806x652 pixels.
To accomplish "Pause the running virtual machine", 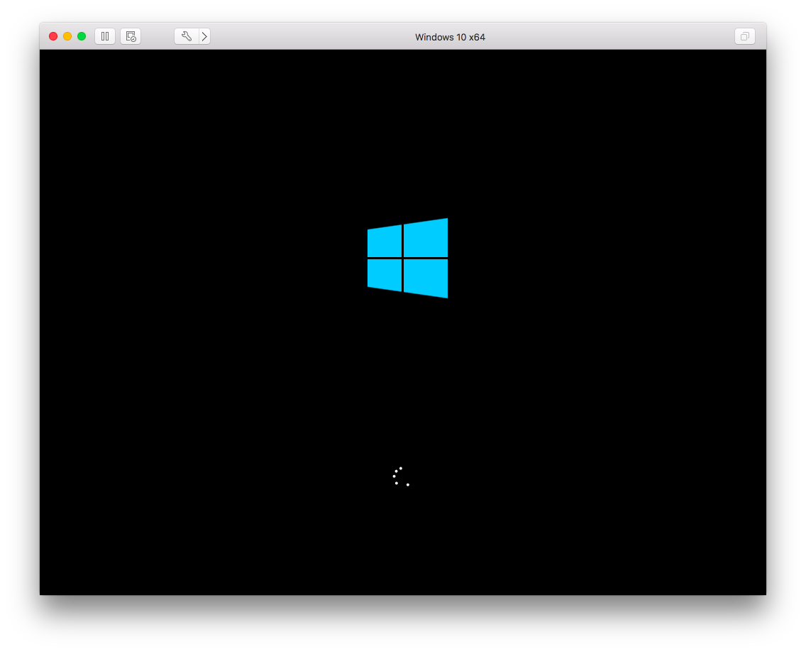I will click(x=104, y=36).
